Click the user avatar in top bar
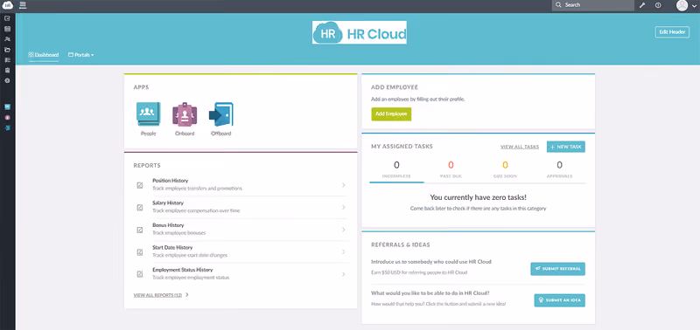Viewport: 700px width, 330px height. point(682,5)
